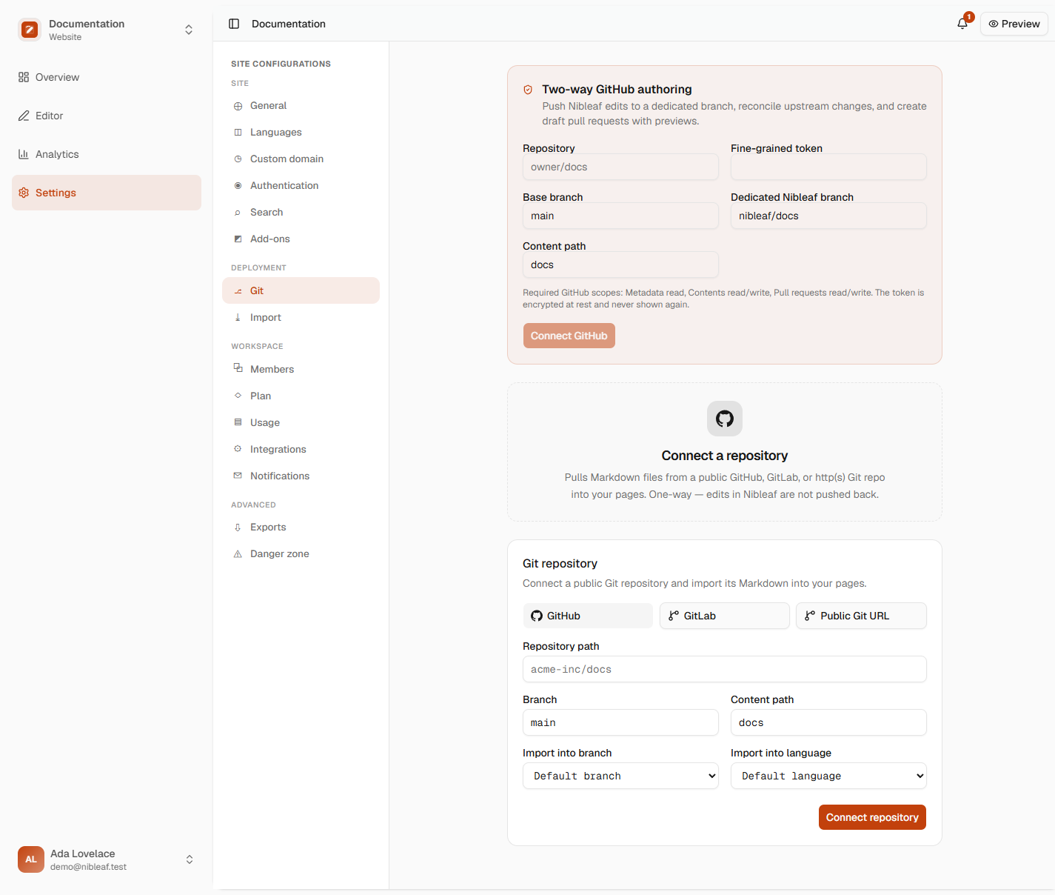Focus the Base branch field

(x=620, y=216)
